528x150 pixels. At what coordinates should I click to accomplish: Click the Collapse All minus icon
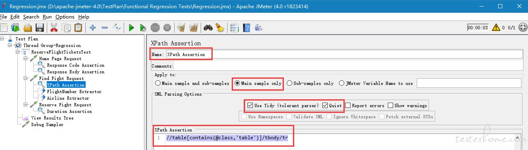[x=105, y=28]
